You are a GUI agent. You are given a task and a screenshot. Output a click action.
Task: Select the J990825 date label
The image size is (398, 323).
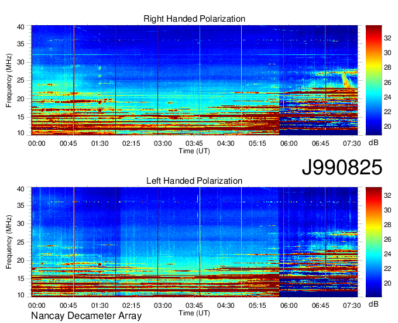342,167
